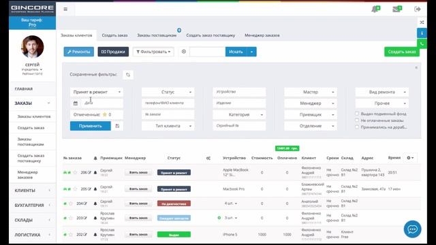Open the Принят в ремонт dropdown

point(97,92)
